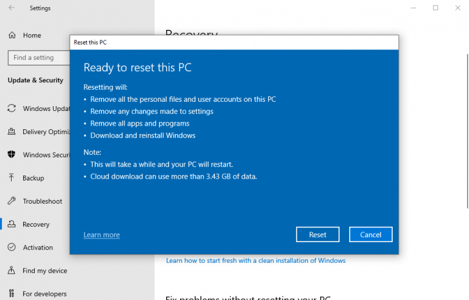Click the 'Download and reinstall Windows' bullet
This screenshot has width=469, height=300.
pyautogui.click(x=143, y=135)
